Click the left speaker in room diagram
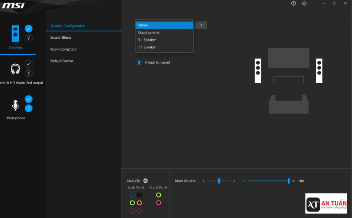The width and height of the screenshot is (352, 218). [x=258, y=70]
